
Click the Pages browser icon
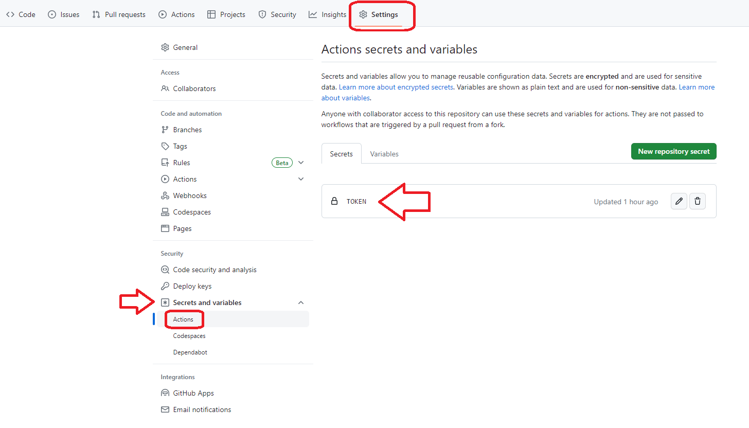[165, 228]
